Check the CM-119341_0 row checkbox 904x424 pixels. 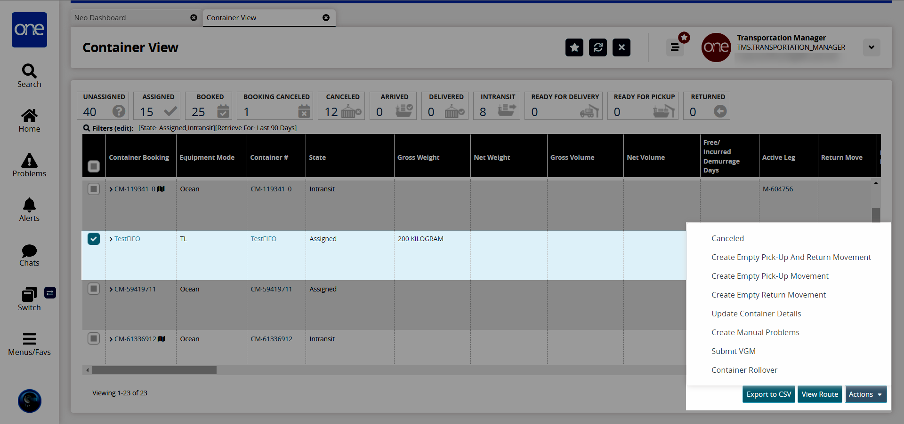[x=94, y=189]
